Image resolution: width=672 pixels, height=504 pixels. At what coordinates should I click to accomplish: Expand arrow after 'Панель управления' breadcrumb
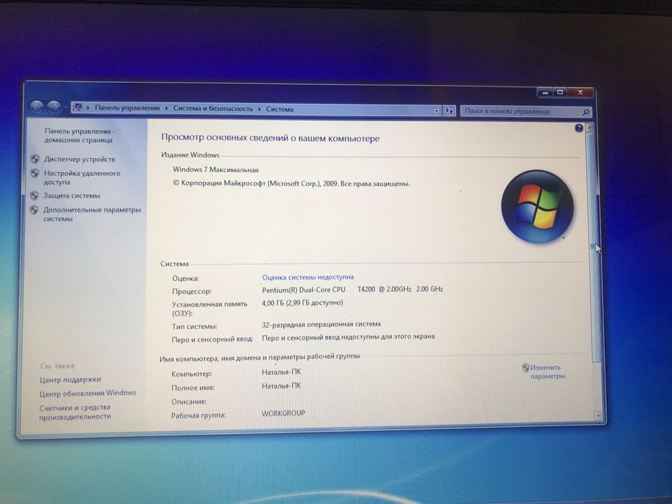point(166,108)
